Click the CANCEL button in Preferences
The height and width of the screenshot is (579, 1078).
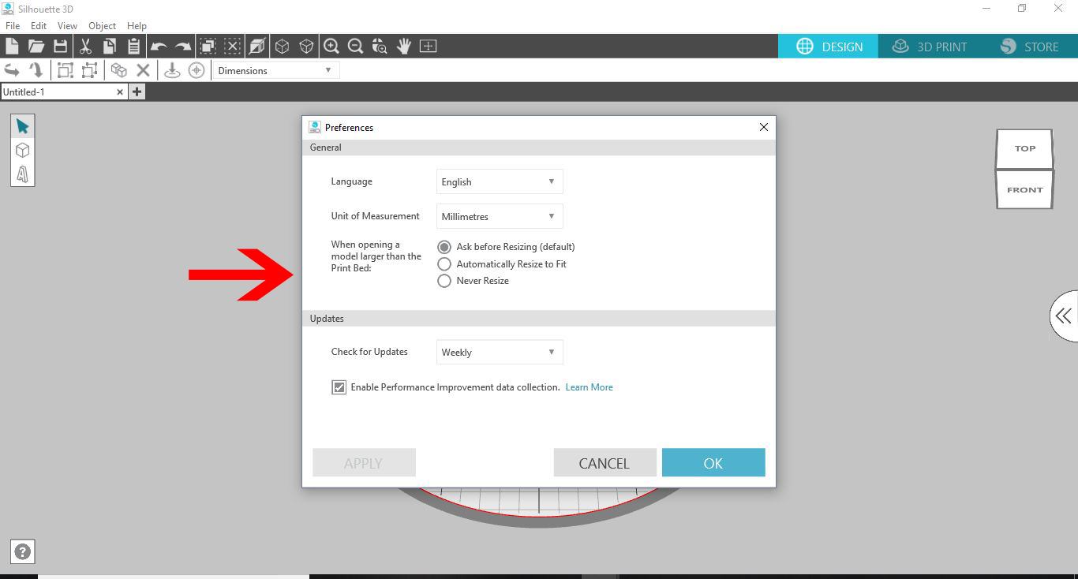pyautogui.click(x=605, y=463)
